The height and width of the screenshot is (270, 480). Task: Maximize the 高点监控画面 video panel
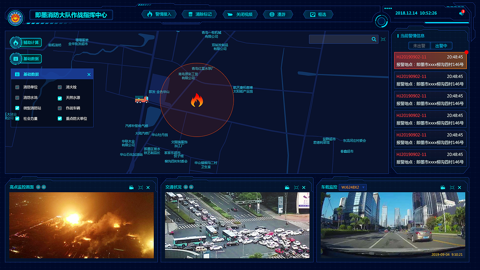[x=141, y=187]
